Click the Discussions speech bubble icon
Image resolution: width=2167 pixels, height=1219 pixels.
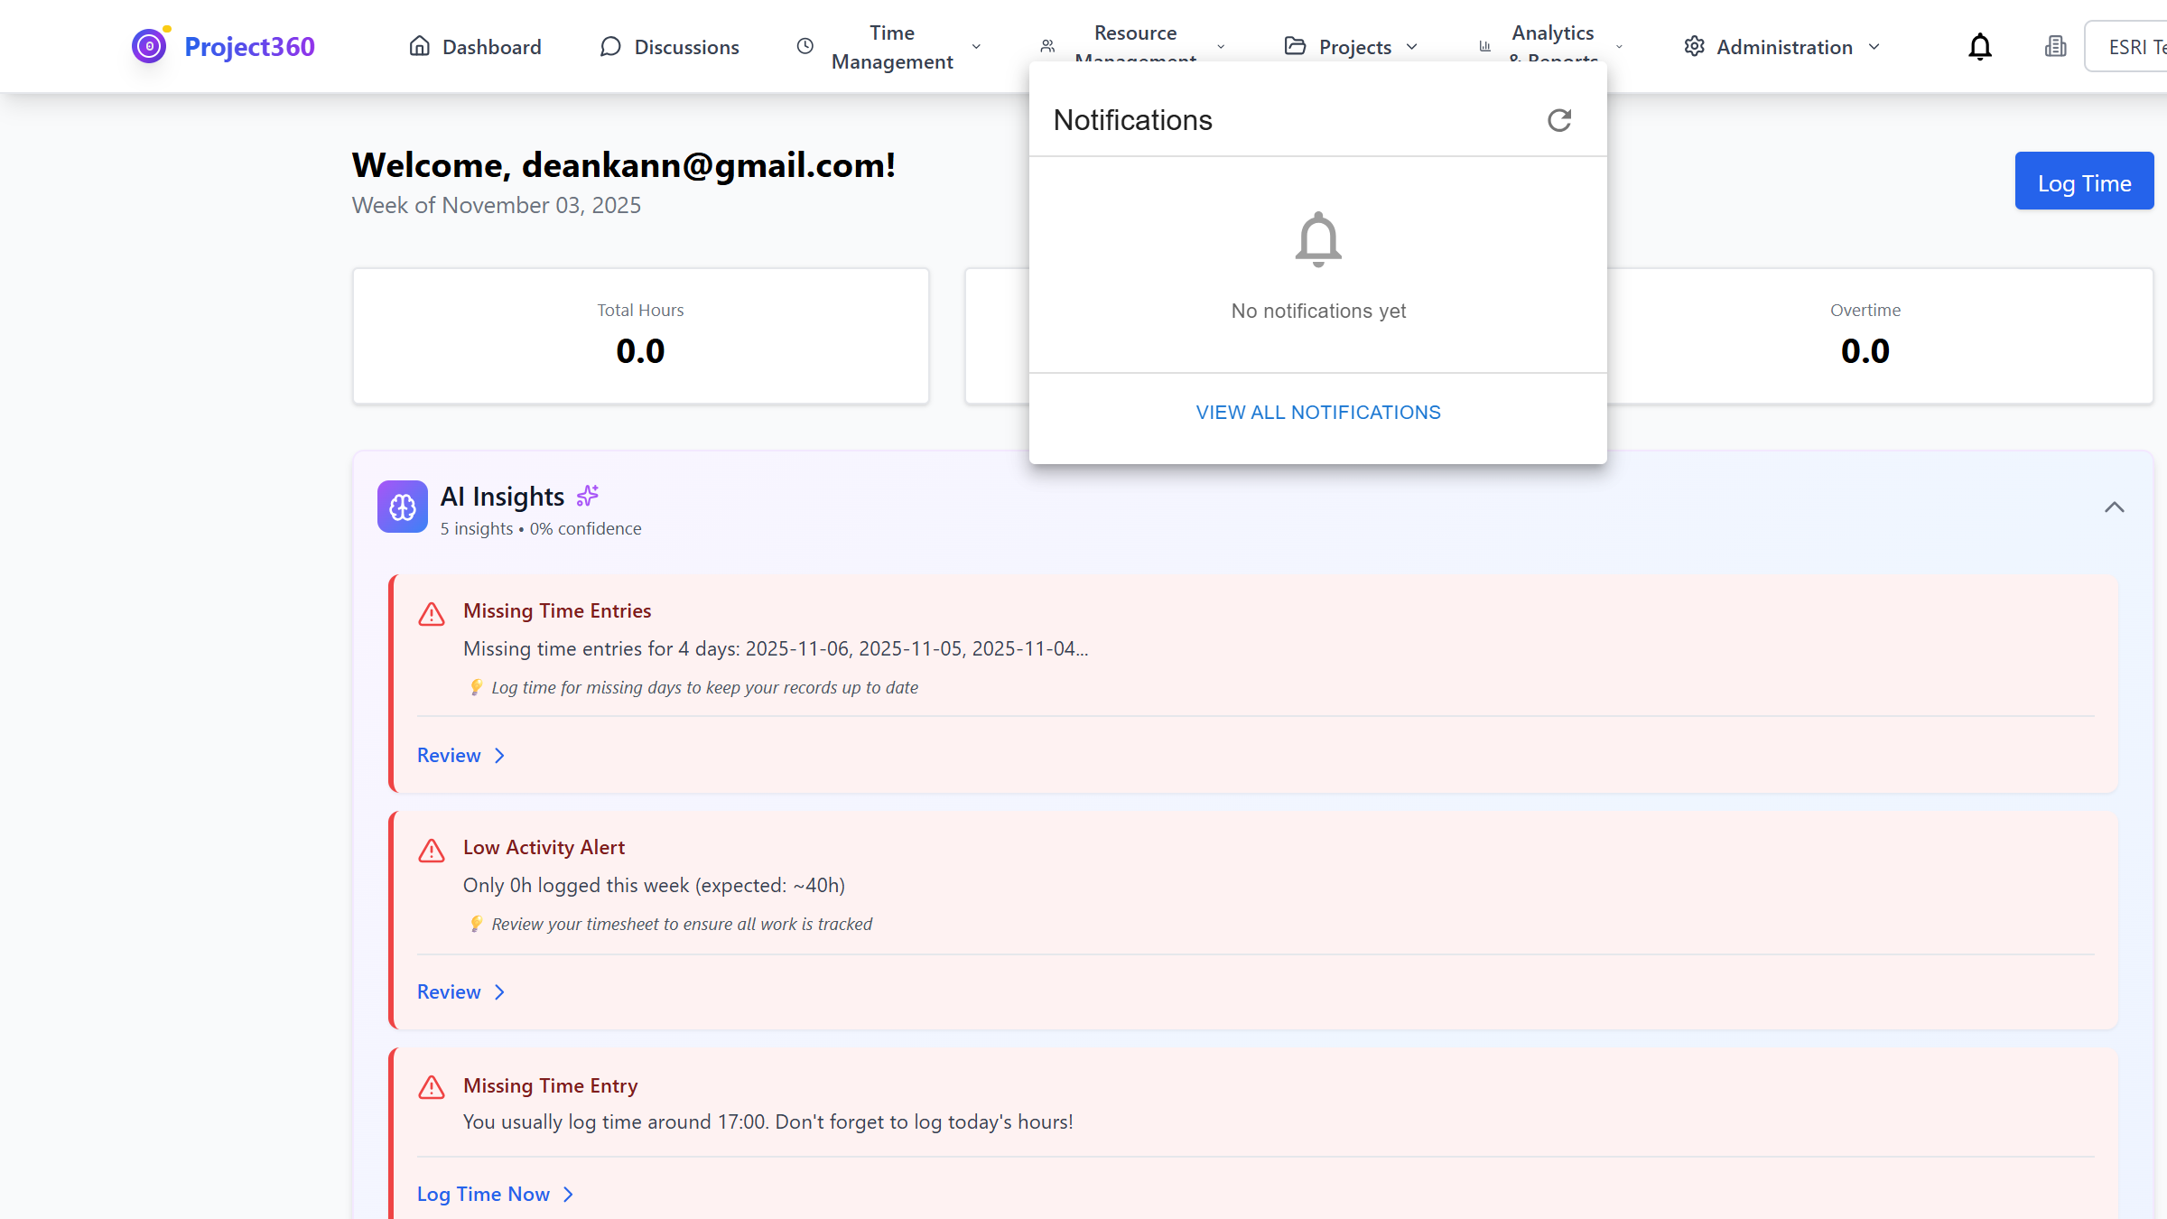pyautogui.click(x=611, y=46)
